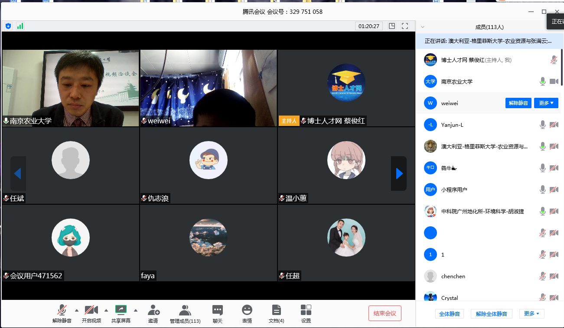Click 会议用户471562 avatar
564x328 pixels.
(x=71, y=237)
